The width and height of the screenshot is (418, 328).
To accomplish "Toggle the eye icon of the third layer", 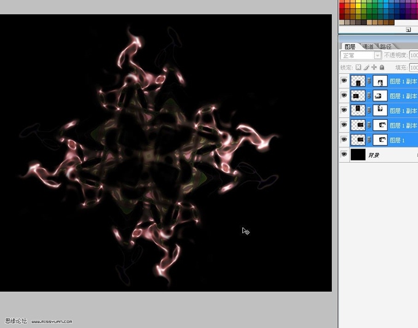I will (344, 110).
